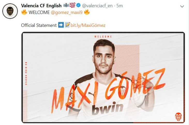Open the Maxi Gómez welcome image
Viewport: 189px width, 125px height.
[103, 77]
